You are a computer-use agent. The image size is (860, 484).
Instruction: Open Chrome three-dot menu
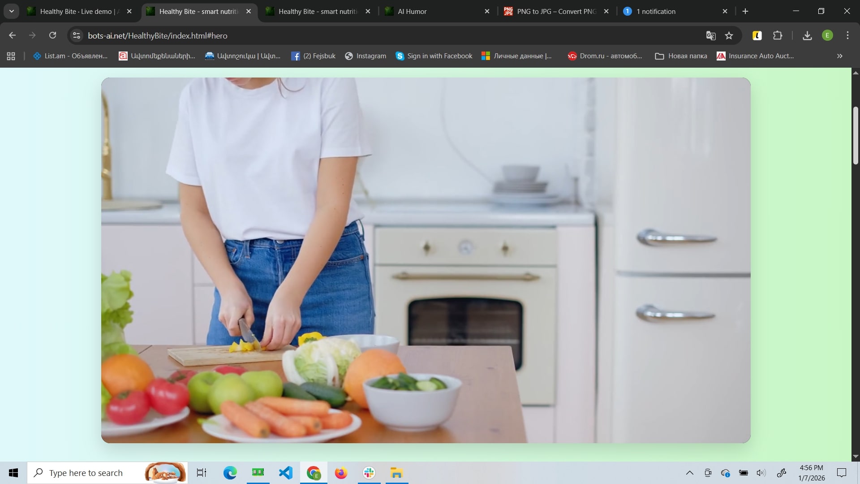pos(847,35)
